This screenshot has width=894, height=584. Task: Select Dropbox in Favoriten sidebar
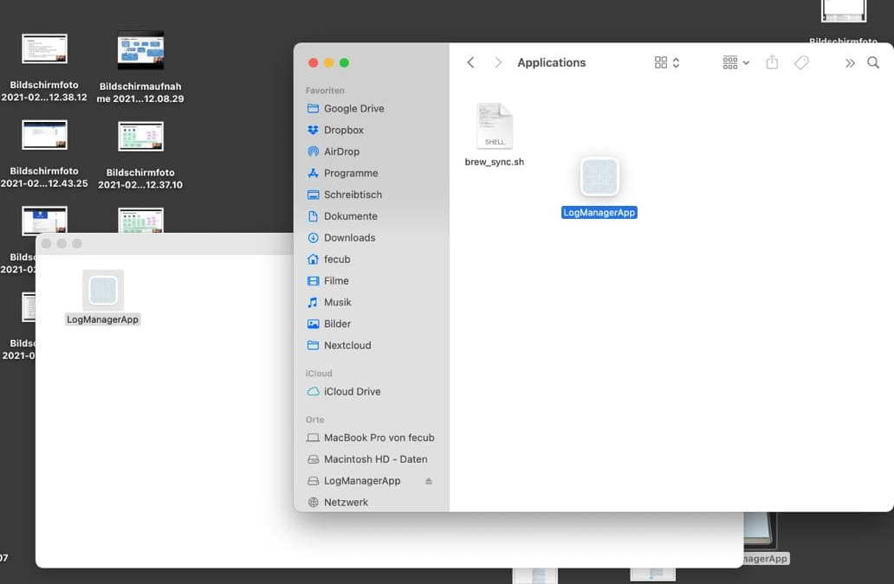(x=343, y=130)
